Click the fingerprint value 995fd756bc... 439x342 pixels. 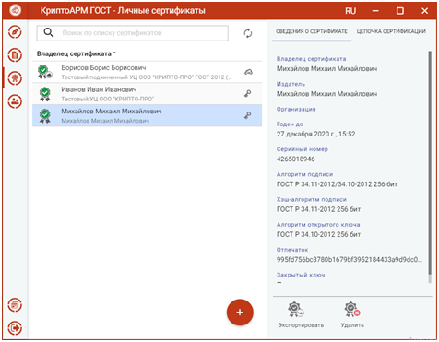click(x=350, y=259)
